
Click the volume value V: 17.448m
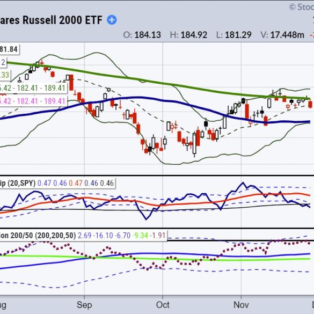[x=282, y=35]
